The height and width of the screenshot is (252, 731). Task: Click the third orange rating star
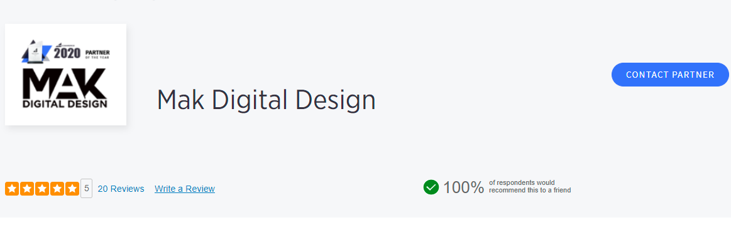click(41, 189)
